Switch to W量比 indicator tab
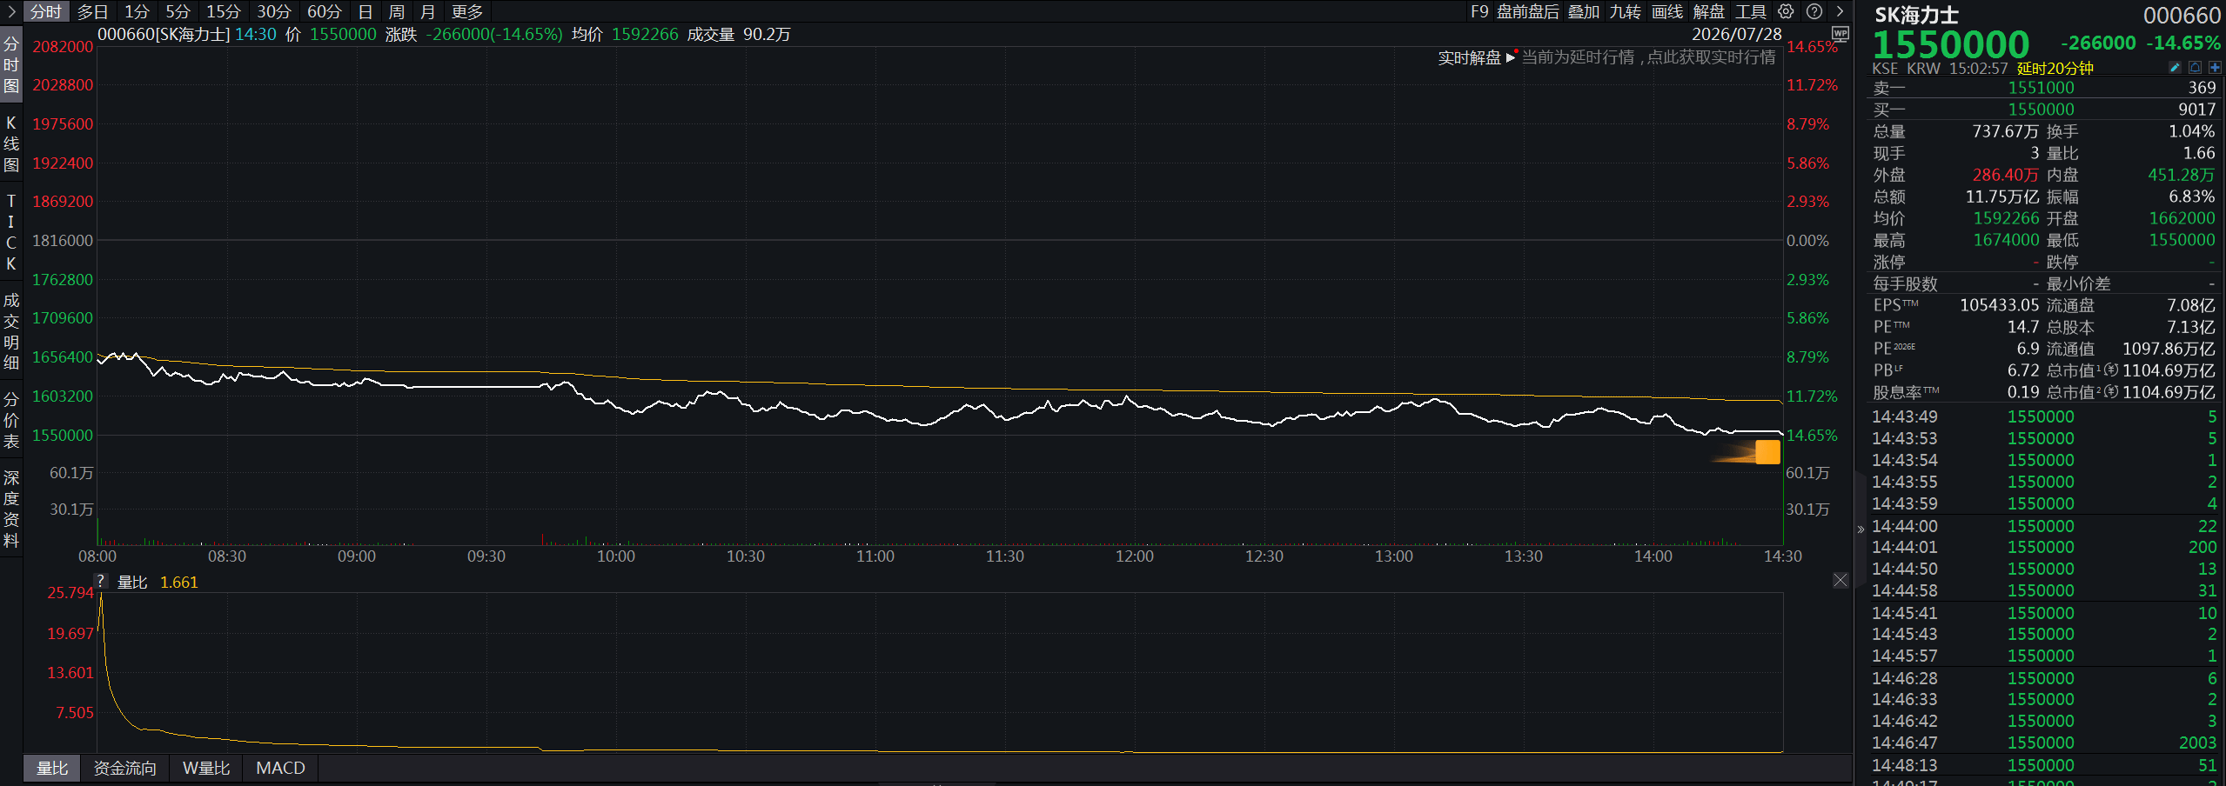This screenshot has width=2226, height=786. tap(206, 768)
